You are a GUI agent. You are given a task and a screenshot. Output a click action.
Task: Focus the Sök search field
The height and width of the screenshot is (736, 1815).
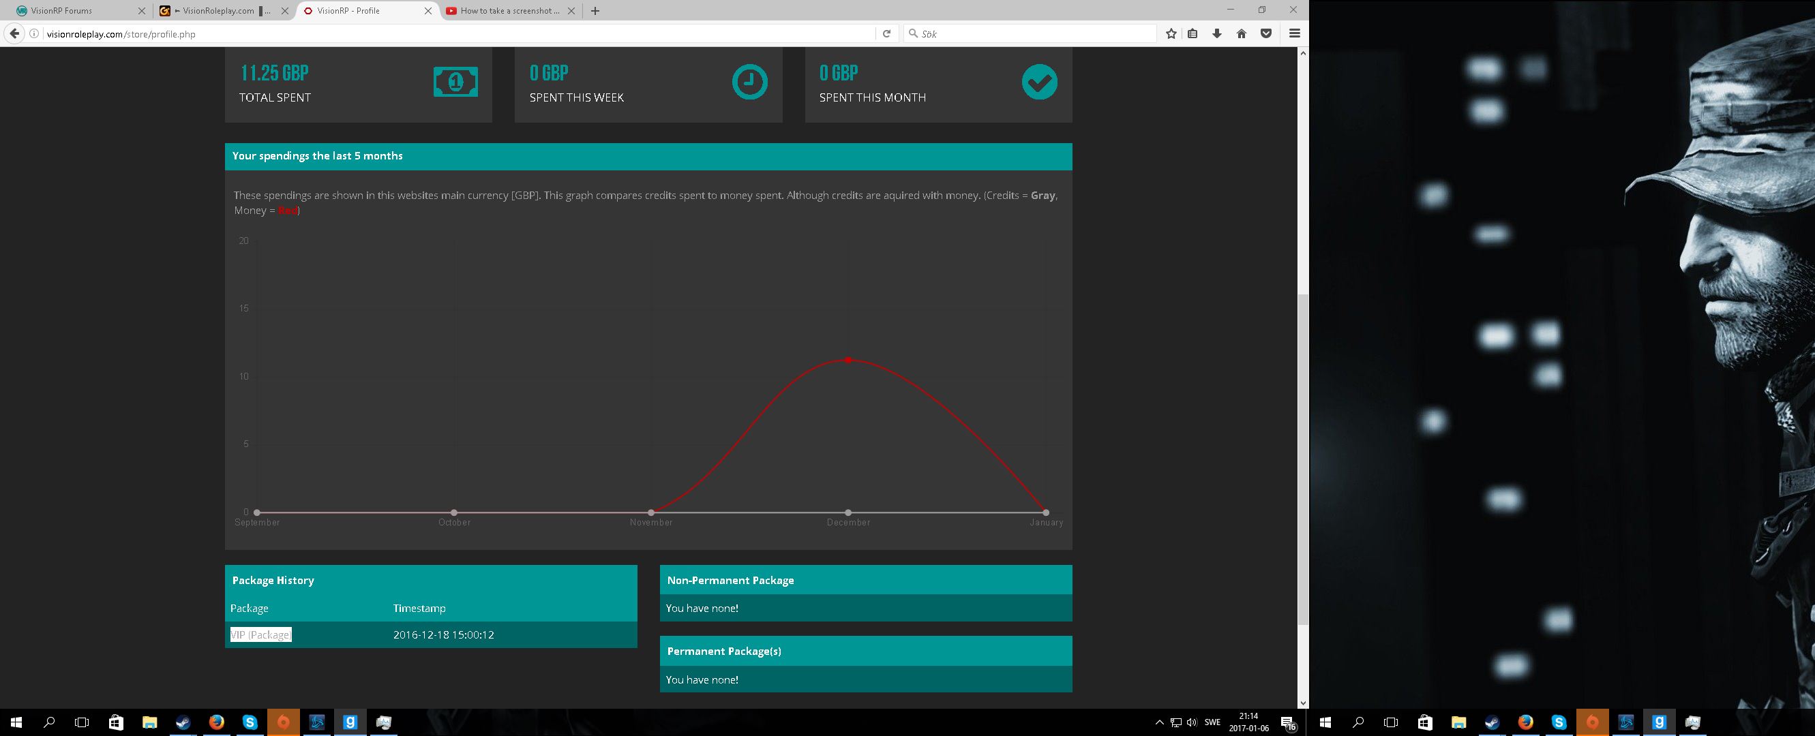click(x=1030, y=34)
